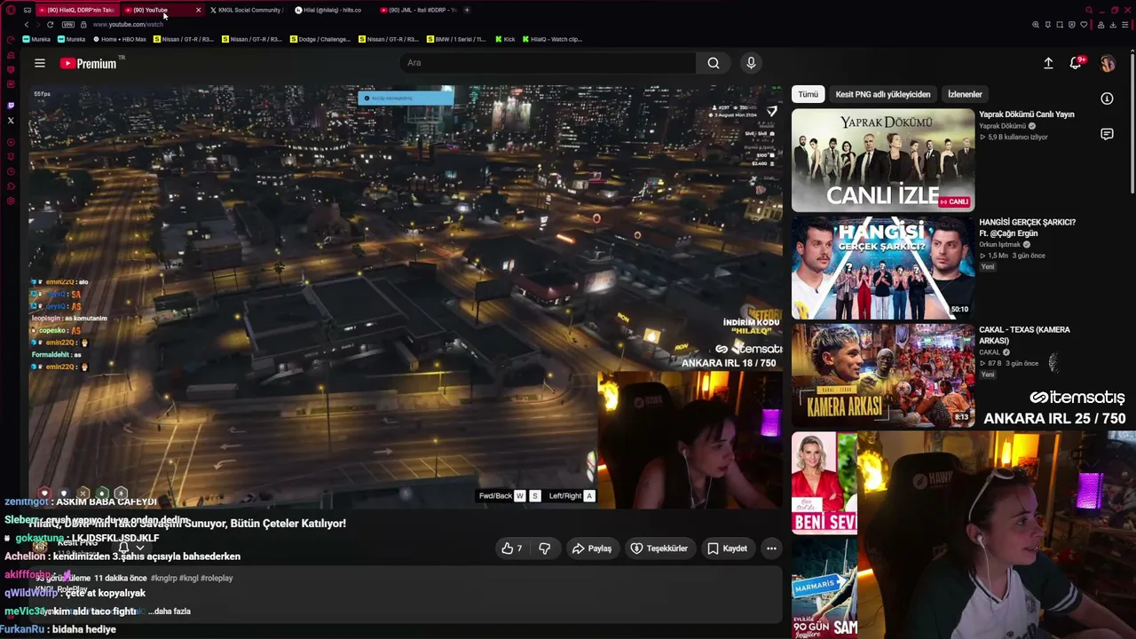Open the Home HBO Max bookmark

(118, 39)
